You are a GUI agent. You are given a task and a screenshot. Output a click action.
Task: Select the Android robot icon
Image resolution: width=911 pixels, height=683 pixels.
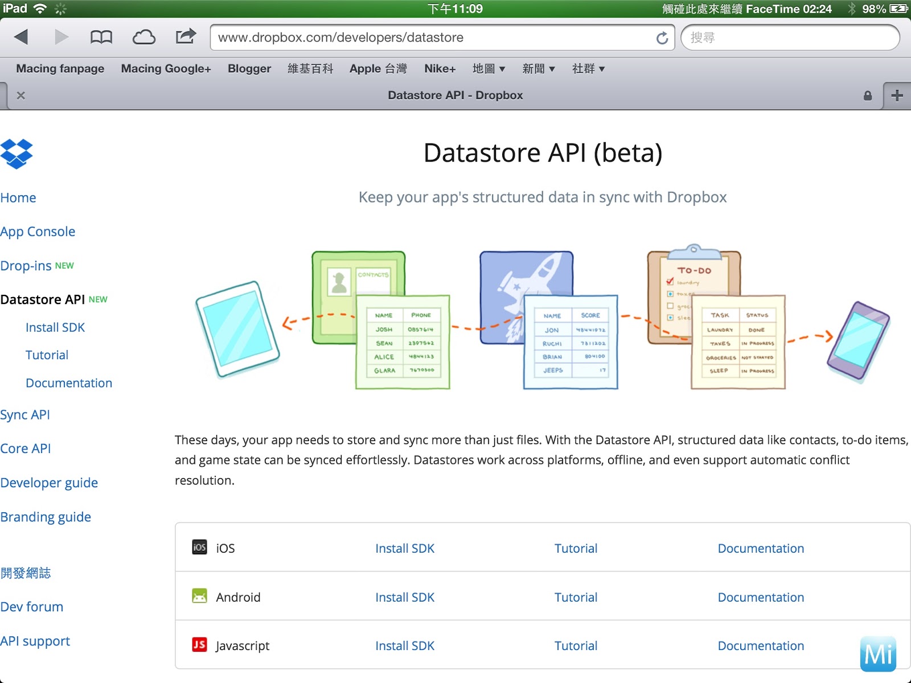tap(199, 596)
